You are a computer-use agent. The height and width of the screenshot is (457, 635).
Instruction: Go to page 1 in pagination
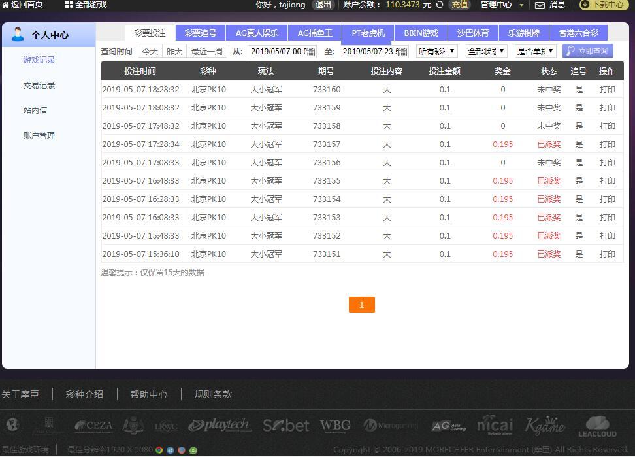pos(361,305)
